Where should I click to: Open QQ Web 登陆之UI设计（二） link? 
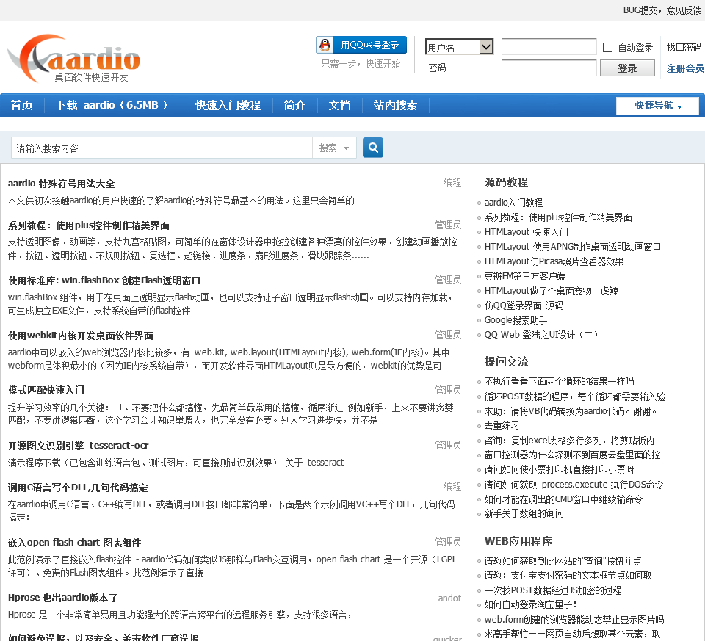541,335
